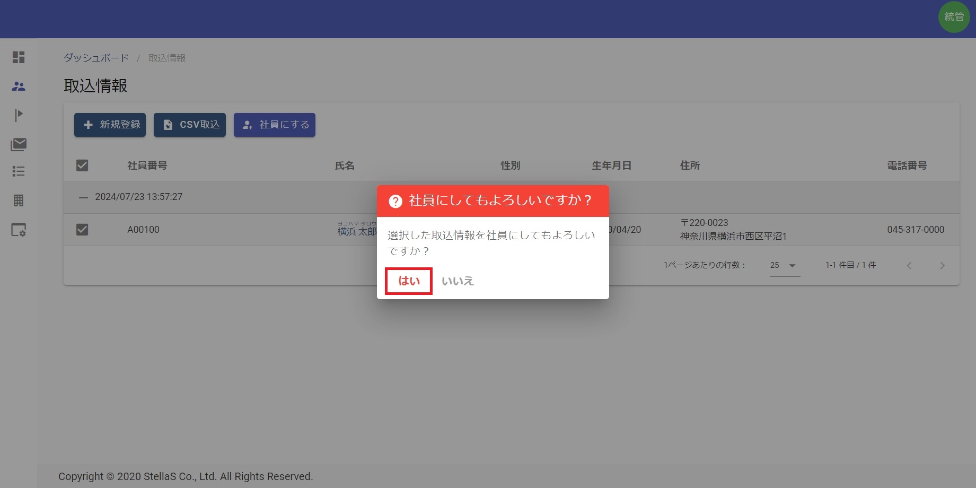Go to the previous page arrow
Viewport: 976px width, 488px height.
909,266
